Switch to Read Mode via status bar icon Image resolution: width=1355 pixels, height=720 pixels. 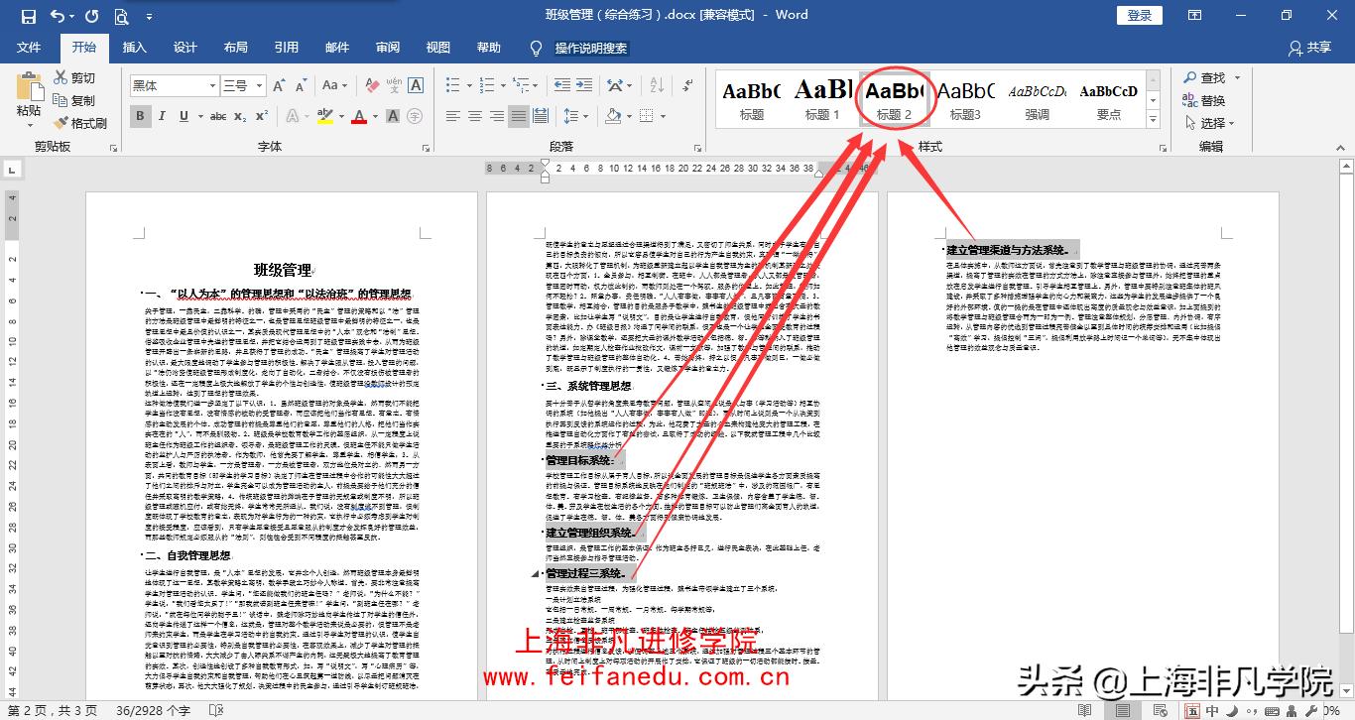[1084, 710]
